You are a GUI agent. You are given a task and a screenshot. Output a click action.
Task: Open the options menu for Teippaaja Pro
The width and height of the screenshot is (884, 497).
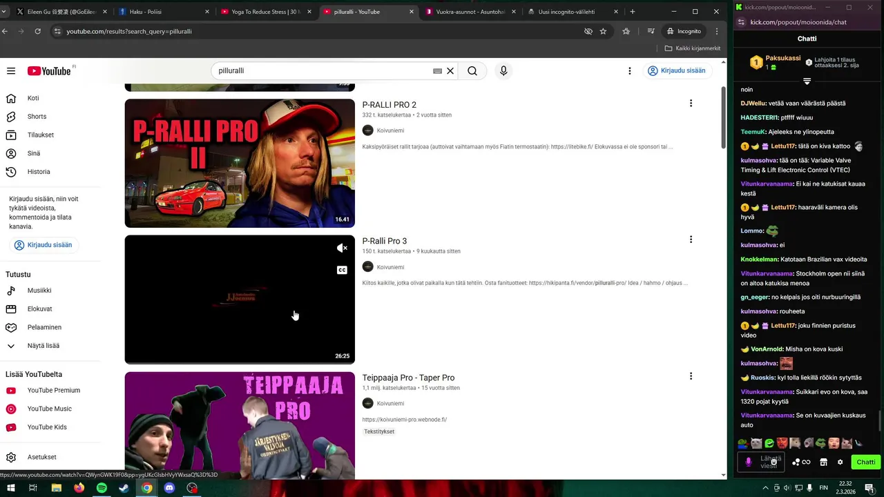(691, 376)
